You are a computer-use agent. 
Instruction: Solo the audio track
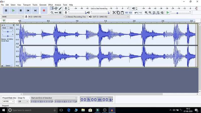point(11,28)
